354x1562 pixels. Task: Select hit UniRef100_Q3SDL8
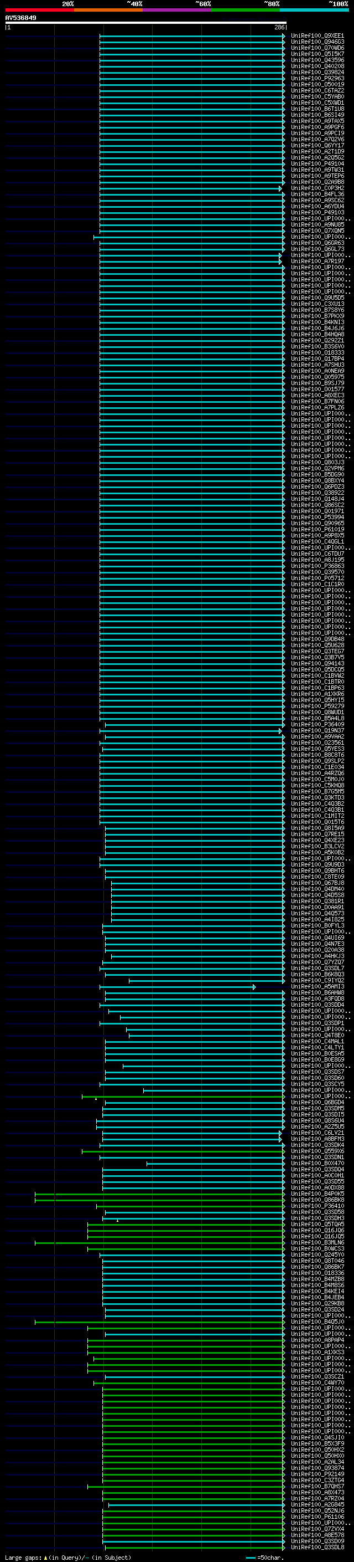317,1548
